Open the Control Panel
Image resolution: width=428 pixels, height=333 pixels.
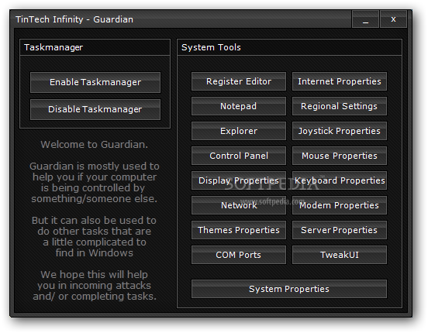pos(239,156)
